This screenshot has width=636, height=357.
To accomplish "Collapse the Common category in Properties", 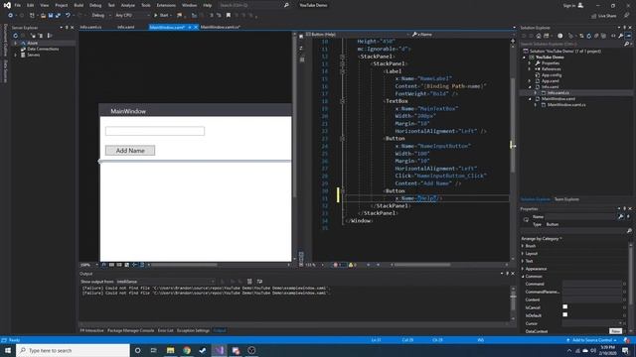I will pyautogui.click(x=523, y=277).
